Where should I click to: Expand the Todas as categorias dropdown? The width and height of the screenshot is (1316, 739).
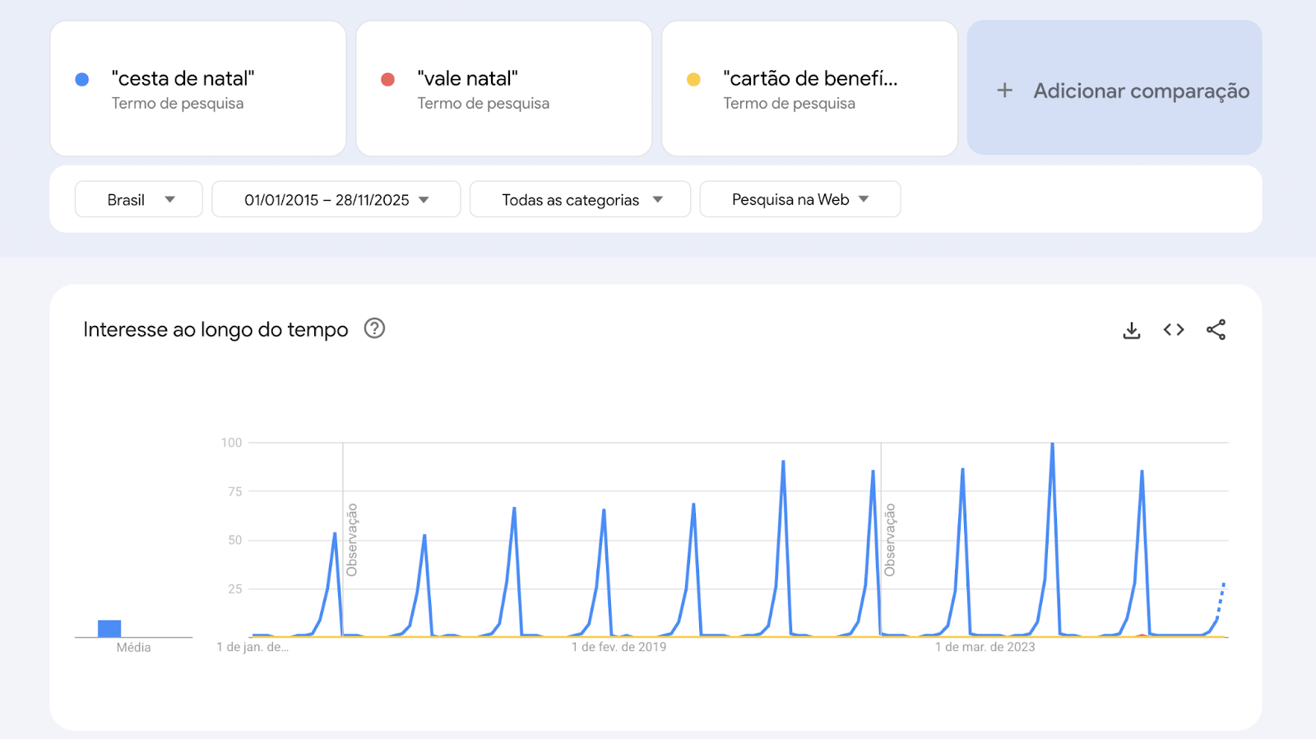pyautogui.click(x=580, y=199)
